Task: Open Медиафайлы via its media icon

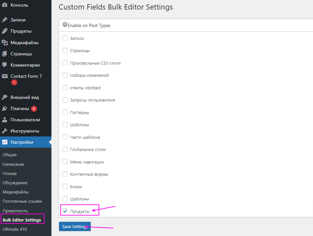Action: pyautogui.click(x=5, y=43)
